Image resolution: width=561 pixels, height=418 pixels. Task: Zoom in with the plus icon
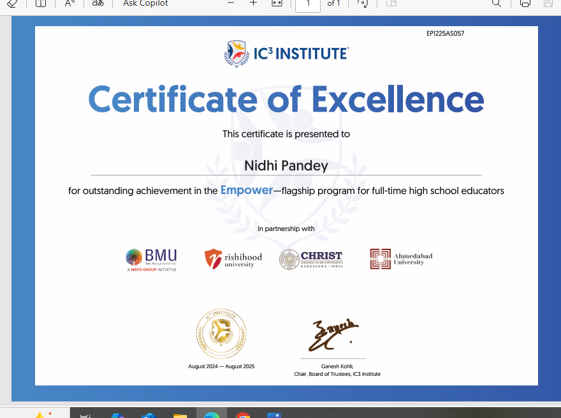point(253,3)
